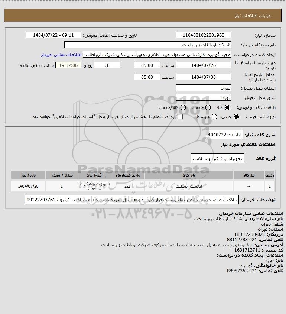The image size is (286, 314).
Task: Click the postal address line خ شریعتی
Action: click(x=177, y=245)
